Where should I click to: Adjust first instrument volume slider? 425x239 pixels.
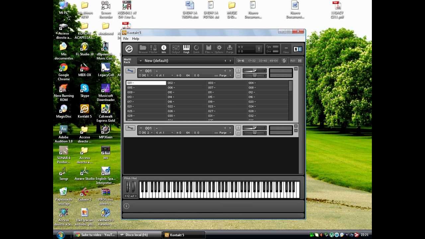(x=255, y=71)
